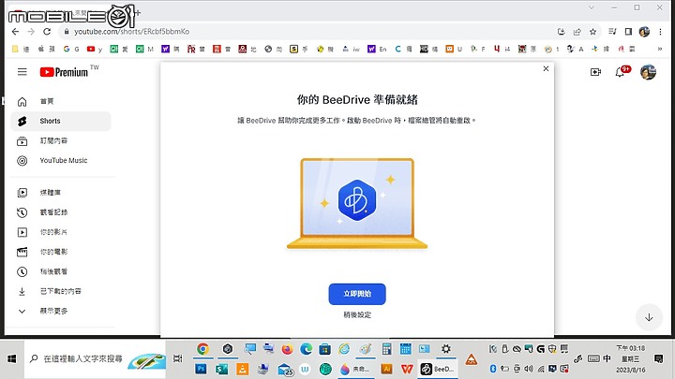Go to YouTube home (首頁) in sidebar
The width and height of the screenshot is (675, 379).
pos(61,101)
